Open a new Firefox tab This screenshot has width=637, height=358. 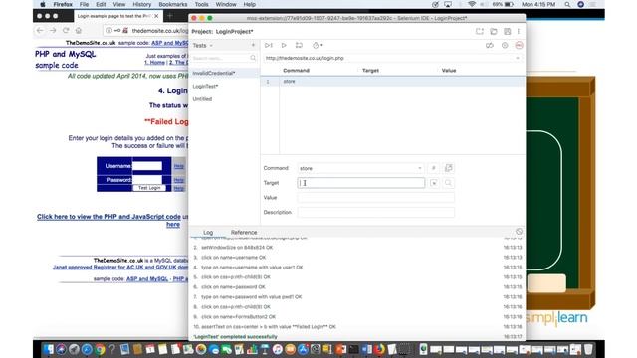tap(170, 16)
